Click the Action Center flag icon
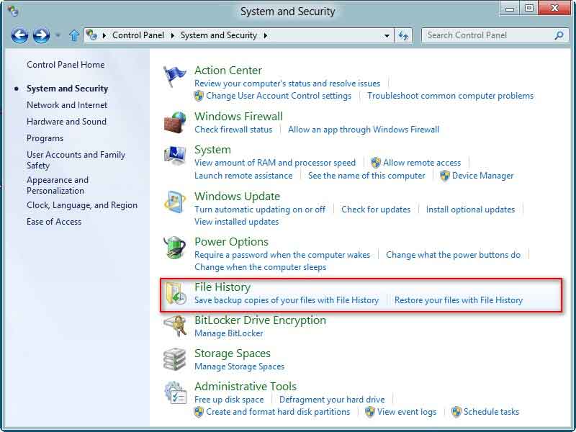The width and height of the screenshot is (576, 432). pyautogui.click(x=174, y=76)
